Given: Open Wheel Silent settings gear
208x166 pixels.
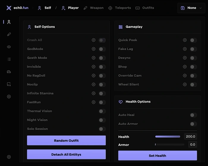Looking at the screenshot, I should click(185, 84).
